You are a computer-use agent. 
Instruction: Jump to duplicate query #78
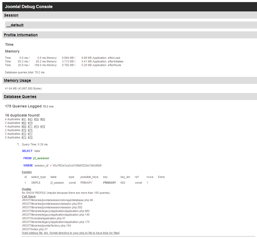(x=30, y=138)
